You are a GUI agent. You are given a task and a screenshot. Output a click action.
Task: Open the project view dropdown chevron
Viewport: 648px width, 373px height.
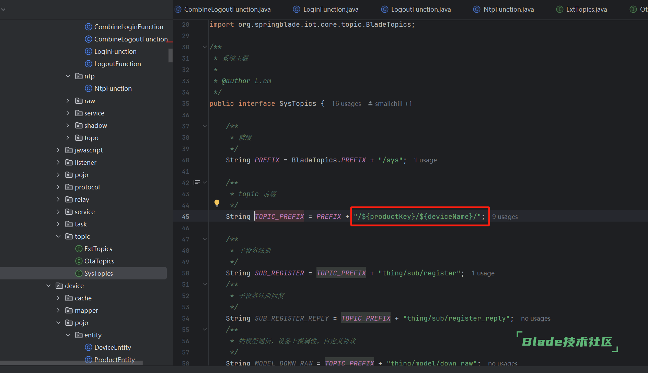(3, 9)
